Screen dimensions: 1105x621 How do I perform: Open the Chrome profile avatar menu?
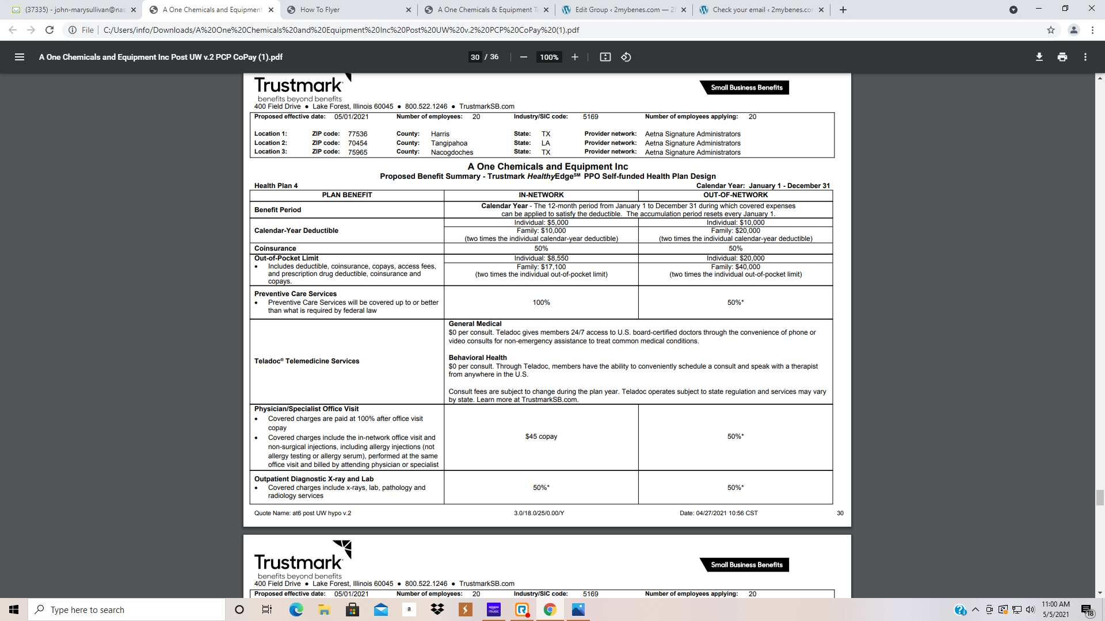(1073, 30)
